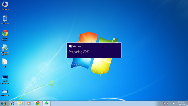This screenshot has width=188, height=106.
Task: Open Windows Media Player from taskbar
Action: (29, 103)
